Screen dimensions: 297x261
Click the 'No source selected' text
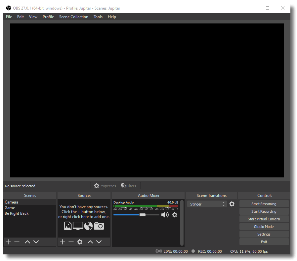click(20, 186)
